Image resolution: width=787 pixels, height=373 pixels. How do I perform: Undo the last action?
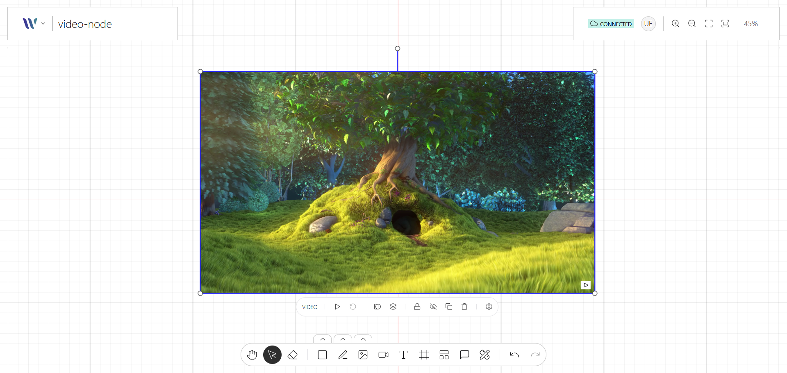tap(515, 355)
